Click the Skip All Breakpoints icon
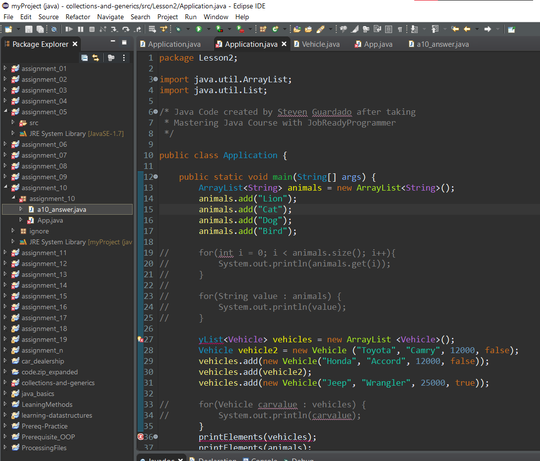540x461 pixels. pyautogui.click(x=54, y=30)
